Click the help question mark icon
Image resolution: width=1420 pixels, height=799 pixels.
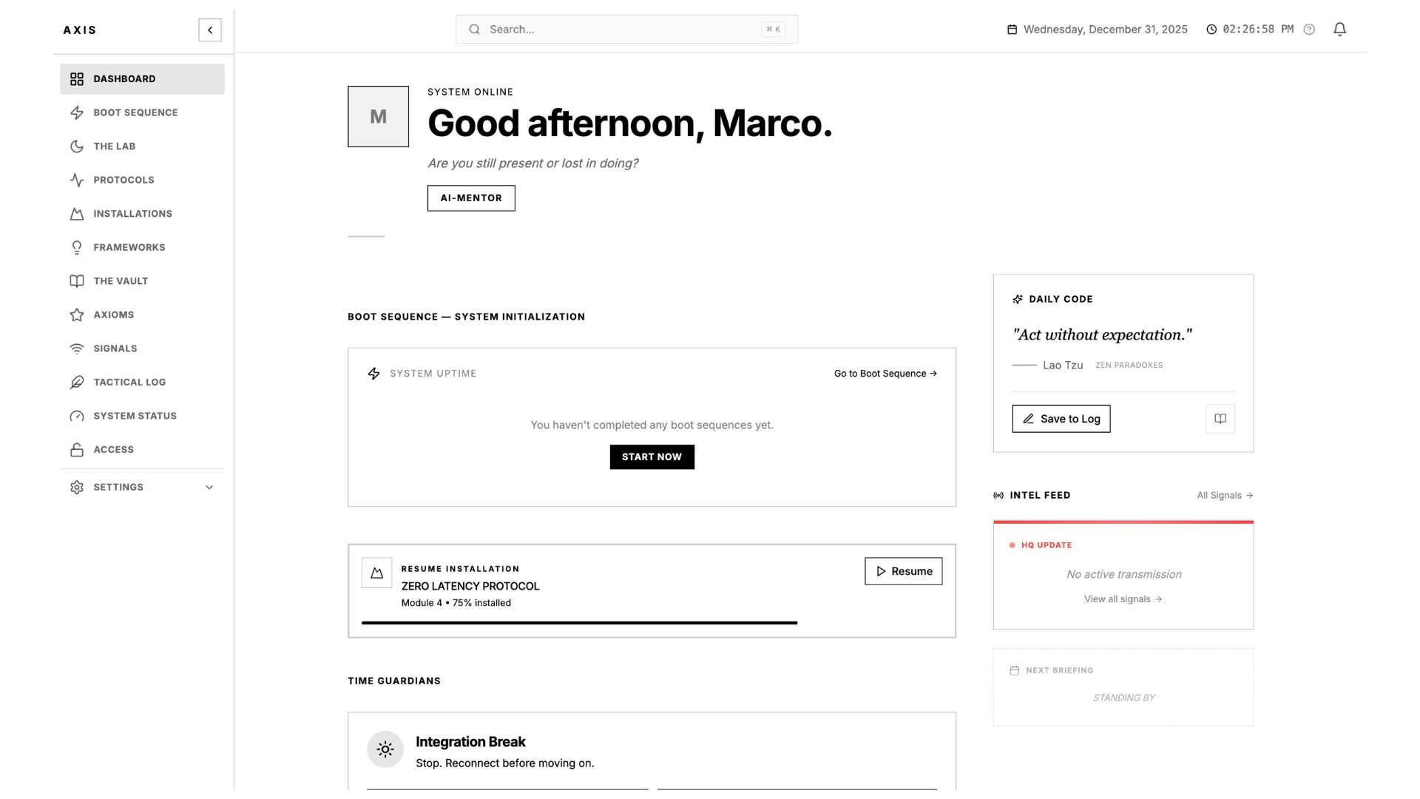(1309, 30)
